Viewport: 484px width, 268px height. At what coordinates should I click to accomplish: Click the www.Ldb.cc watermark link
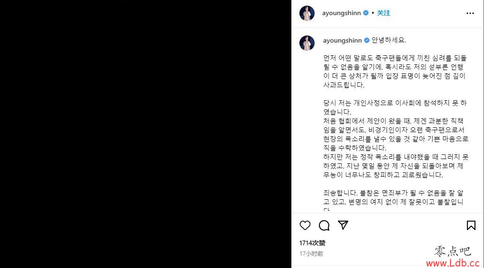tap(453, 263)
